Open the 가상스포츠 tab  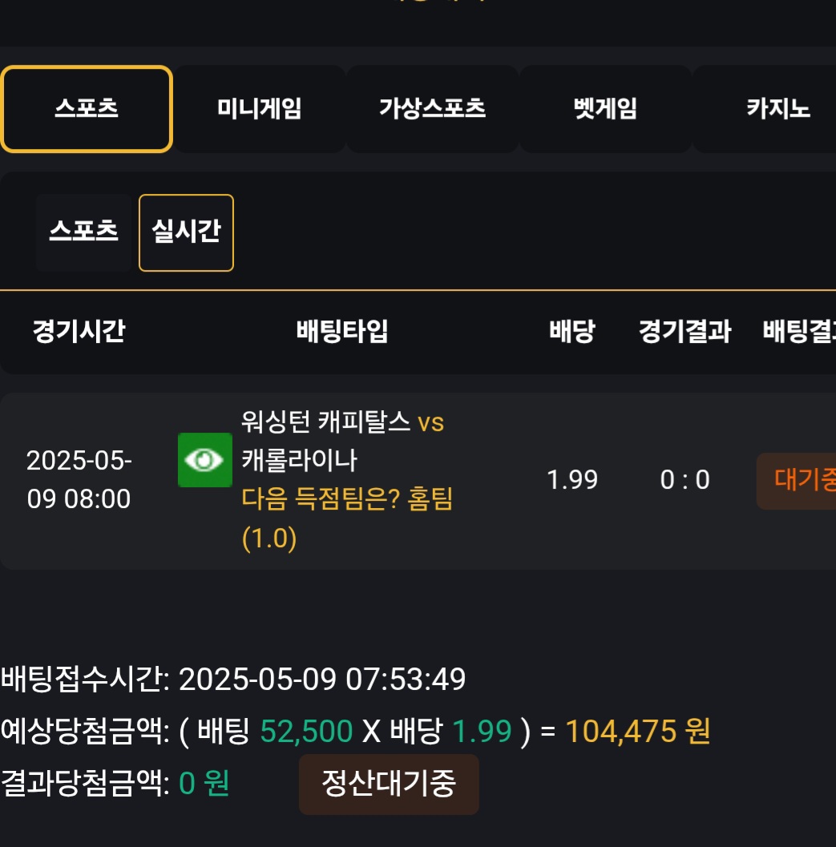(433, 109)
